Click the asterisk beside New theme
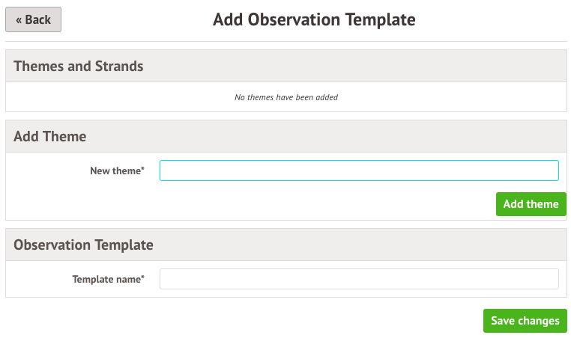Viewport: 571px width, 338px height. tap(142, 170)
